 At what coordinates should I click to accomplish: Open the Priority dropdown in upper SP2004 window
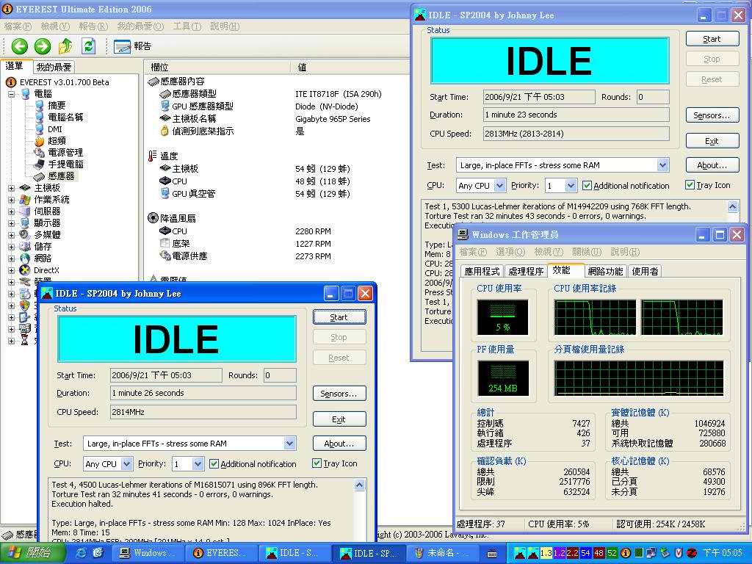(571, 185)
